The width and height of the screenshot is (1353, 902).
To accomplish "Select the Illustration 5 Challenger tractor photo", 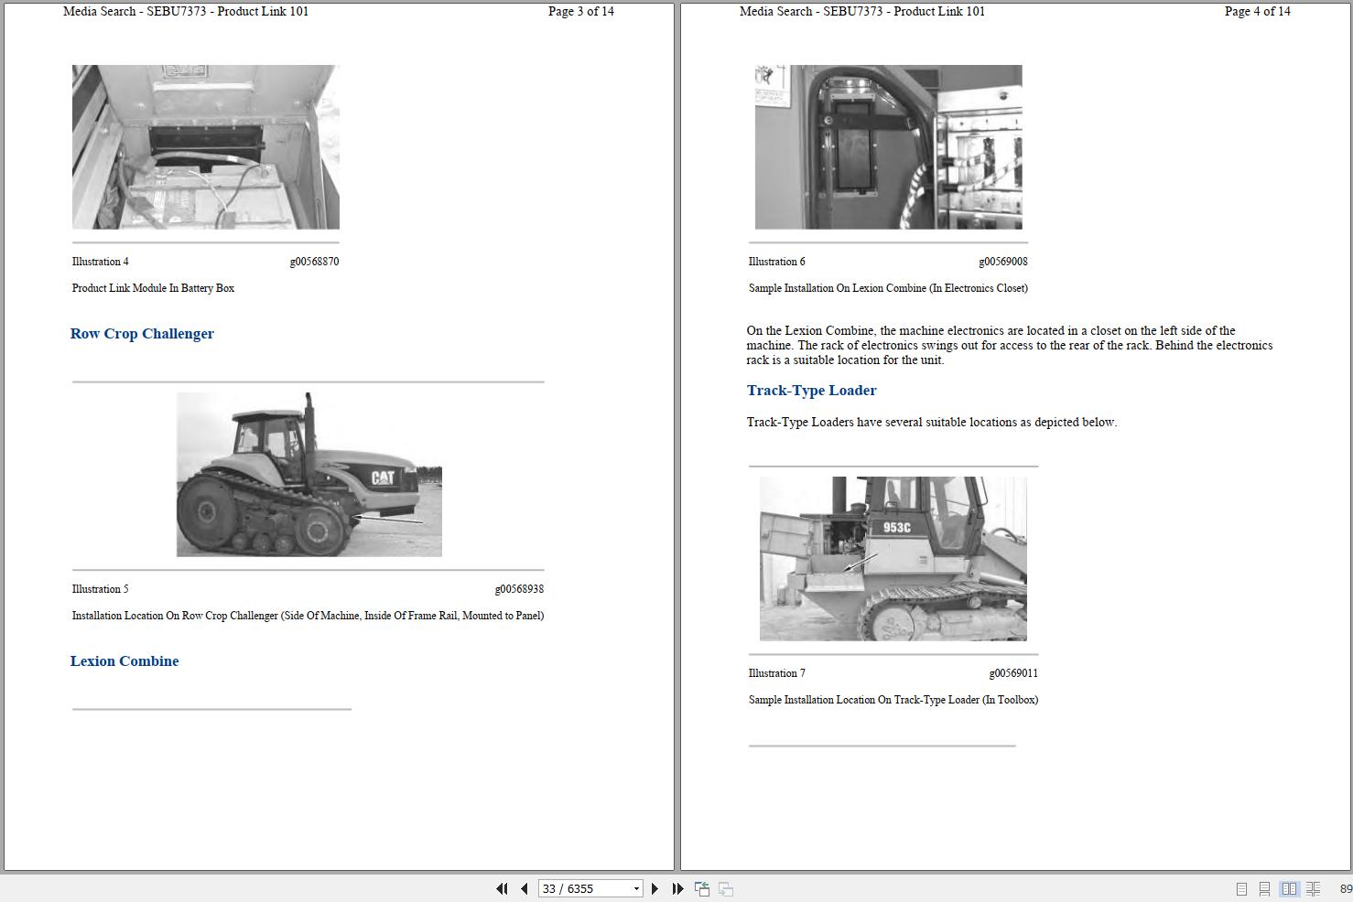I will [308, 474].
